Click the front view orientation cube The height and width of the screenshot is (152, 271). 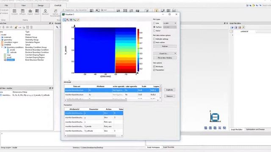tap(215, 117)
